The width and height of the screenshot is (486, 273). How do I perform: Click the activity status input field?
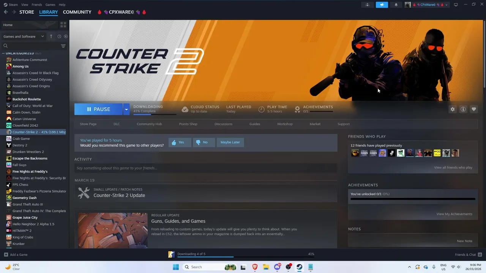tap(206, 168)
